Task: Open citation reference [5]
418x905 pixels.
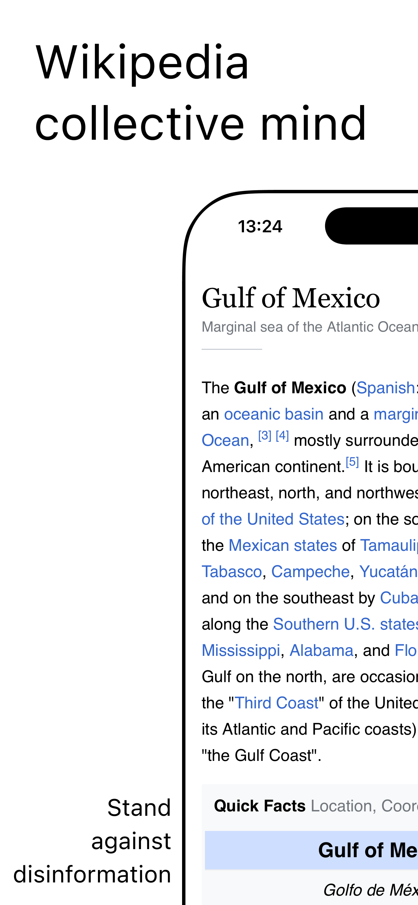Action: coord(352,462)
